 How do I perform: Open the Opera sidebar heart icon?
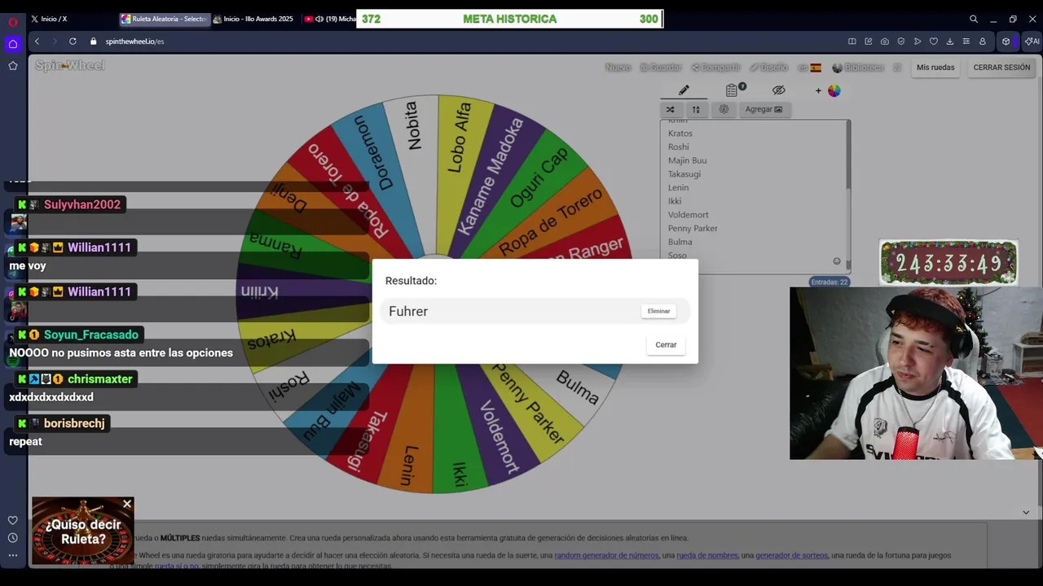[13, 520]
